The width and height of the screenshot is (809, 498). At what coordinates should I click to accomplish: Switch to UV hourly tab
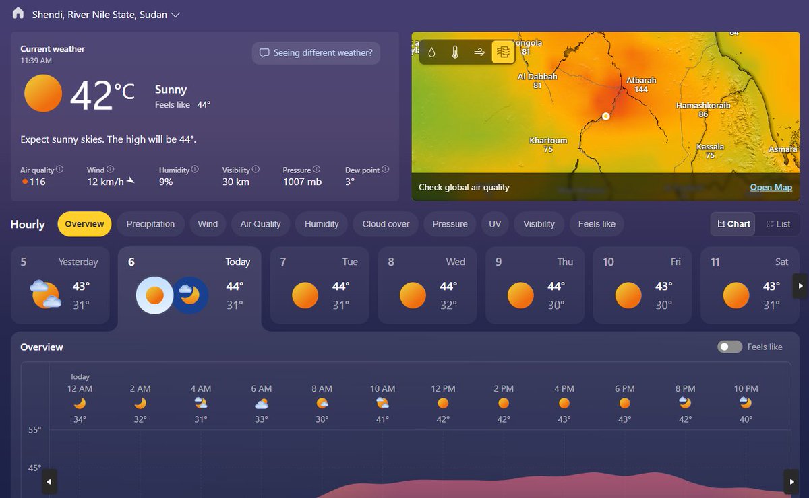point(495,224)
